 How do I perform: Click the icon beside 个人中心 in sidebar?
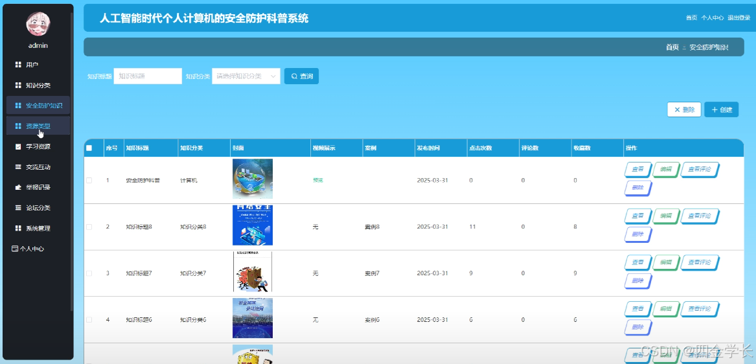click(14, 249)
